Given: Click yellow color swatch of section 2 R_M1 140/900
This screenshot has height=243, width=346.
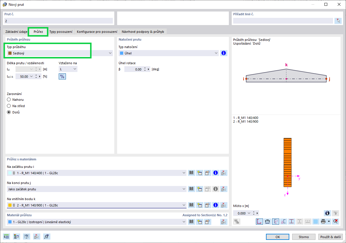Looking at the screenshot, I should [10, 205].
